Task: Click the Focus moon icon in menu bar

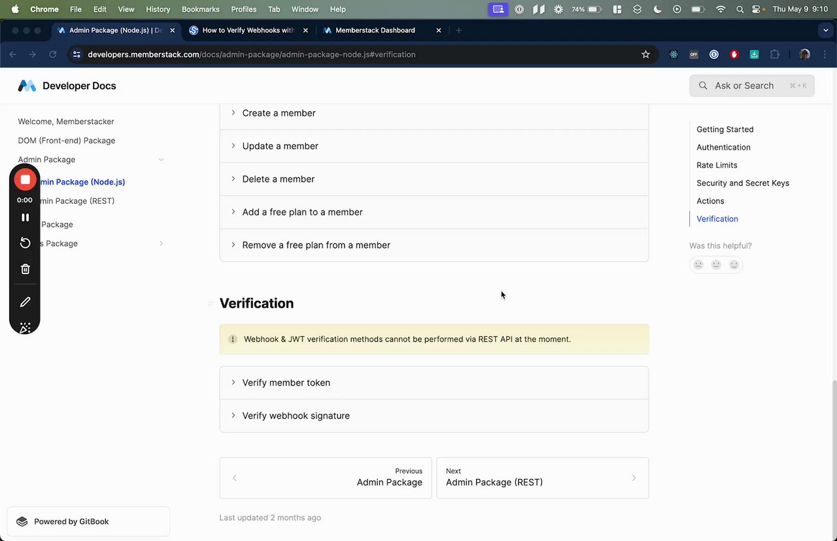Action: 658,9
